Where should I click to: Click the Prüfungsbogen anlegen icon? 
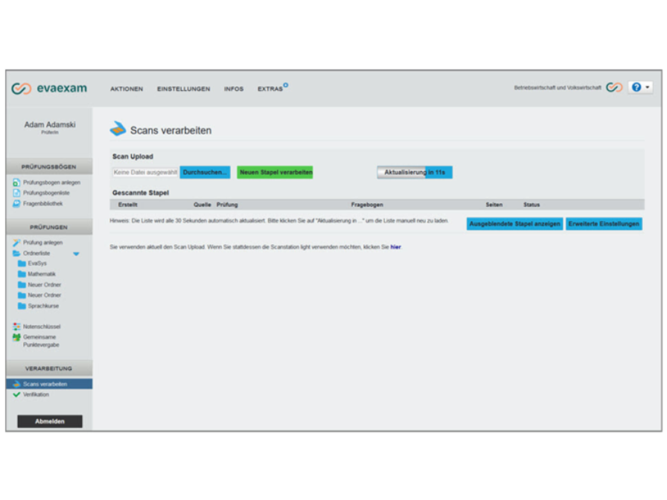click(16, 182)
